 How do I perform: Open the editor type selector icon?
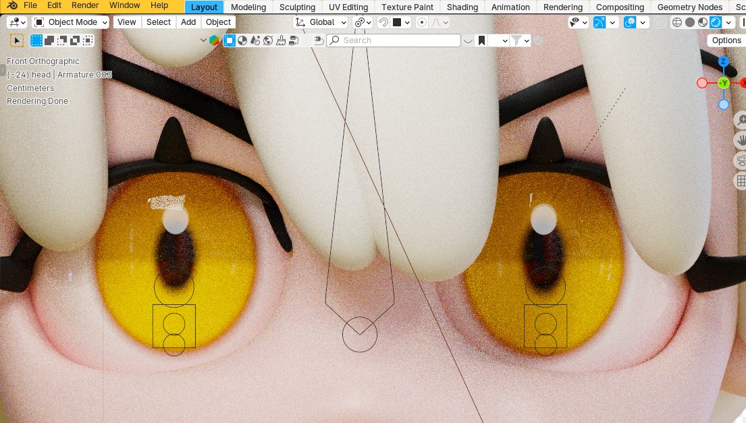(x=17, y=22)
